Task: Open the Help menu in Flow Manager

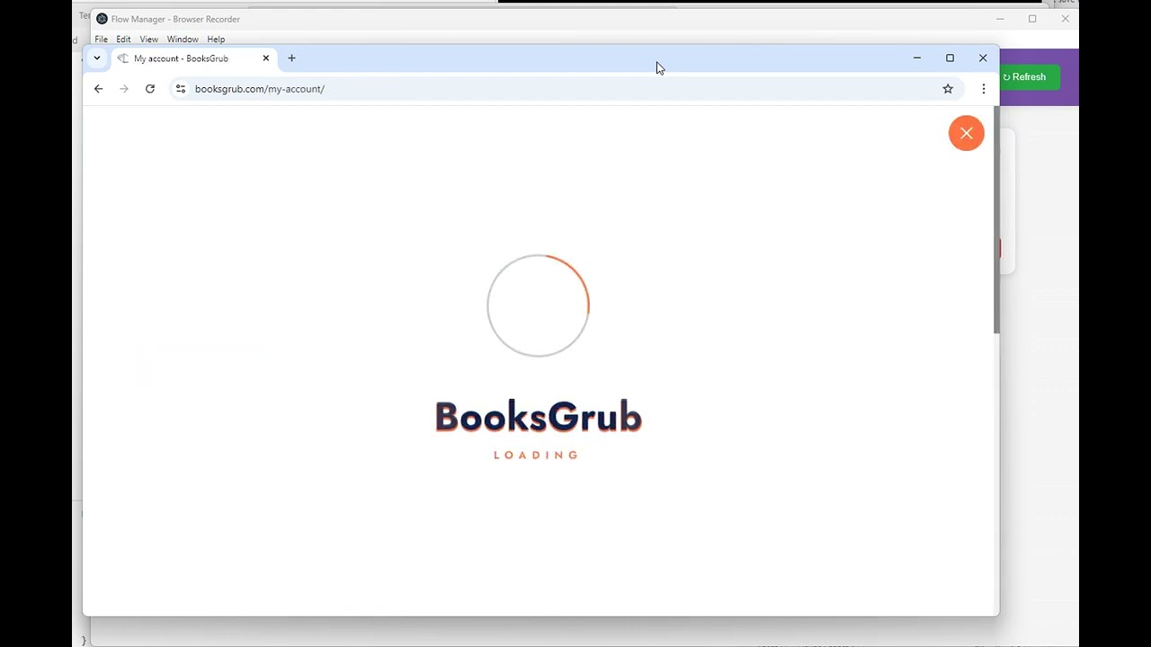Action: click(x=216, y=40)
